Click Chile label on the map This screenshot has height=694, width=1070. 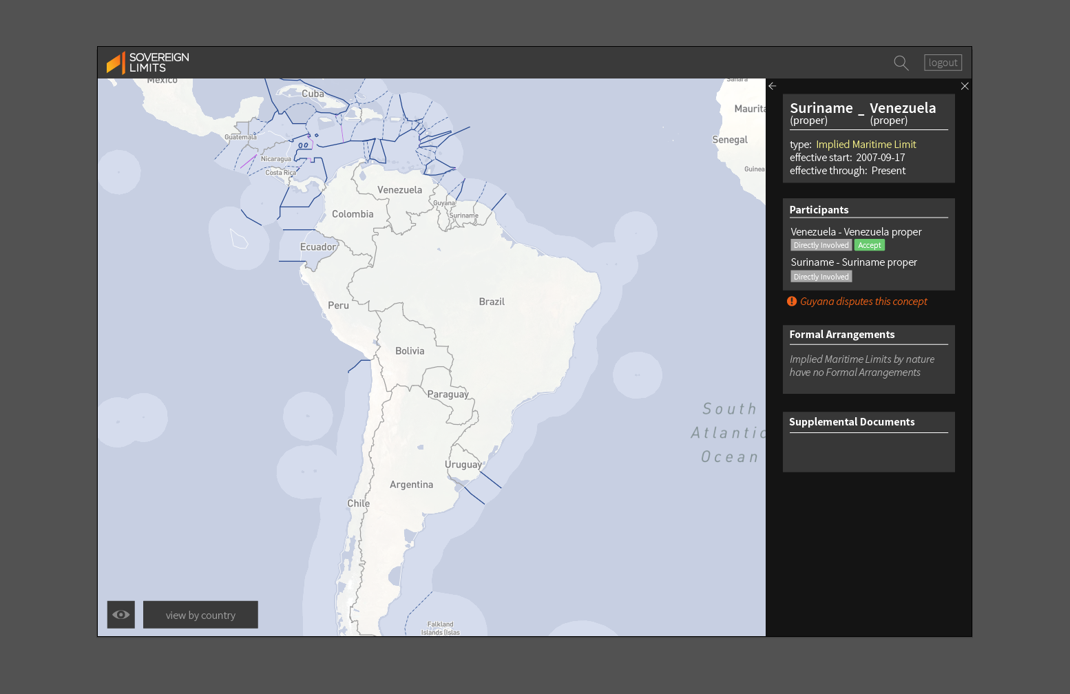click(x=358, y=503)
